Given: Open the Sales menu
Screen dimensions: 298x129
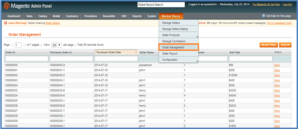Looking at the screenshot, I should 29,16.
